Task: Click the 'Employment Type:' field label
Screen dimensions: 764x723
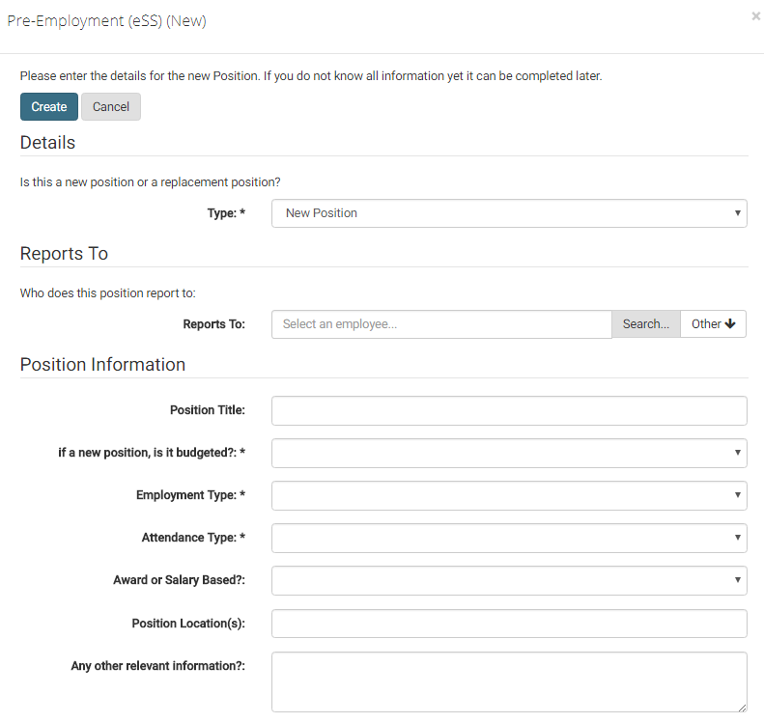Action: [x=190, y=495]
